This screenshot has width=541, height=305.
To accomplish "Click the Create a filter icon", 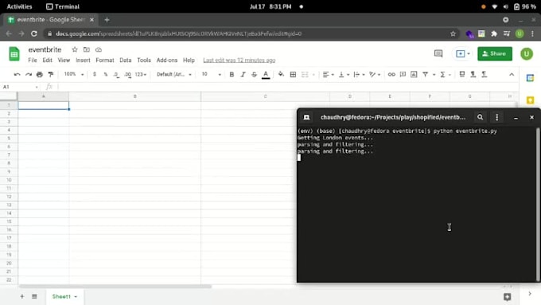I will point(426,74).
